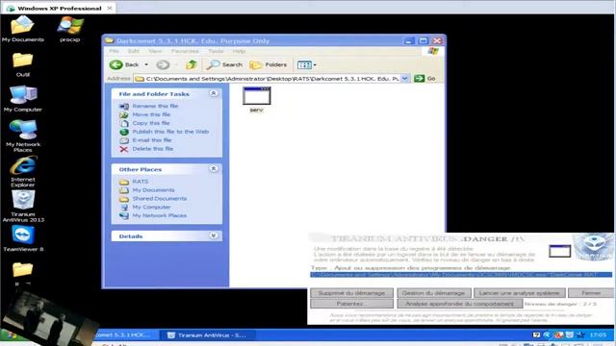Screen dimensions: 616x346
Task: Click Supprimé du démarrage button
Action: (x=351, y=293)
